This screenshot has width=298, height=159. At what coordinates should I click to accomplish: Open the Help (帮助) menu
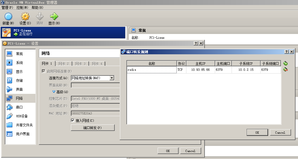click(x=37, y=8)
